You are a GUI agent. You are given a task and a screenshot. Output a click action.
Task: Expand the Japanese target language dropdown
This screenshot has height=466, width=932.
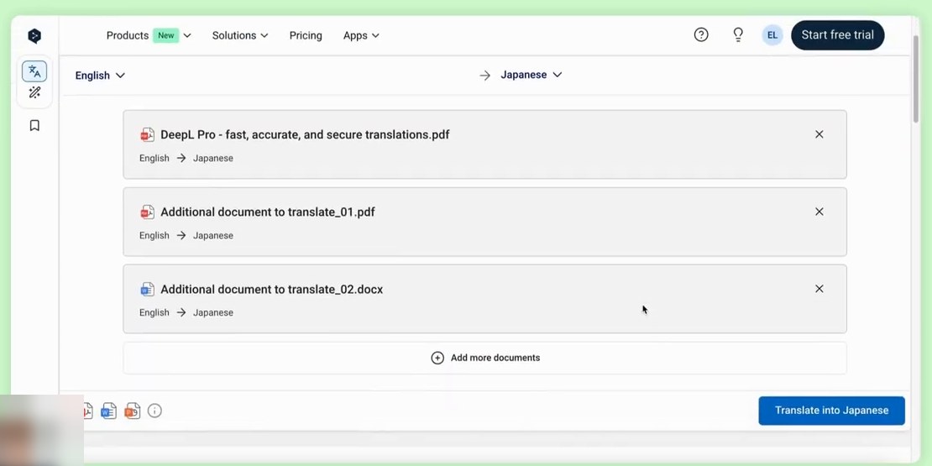click(531, 75)
